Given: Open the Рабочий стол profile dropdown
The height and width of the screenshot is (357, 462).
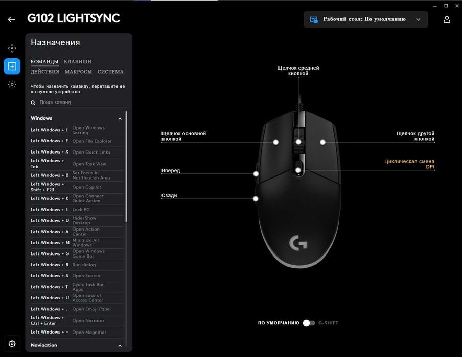Looking at the screenshot, I should [x=365, y=19].
